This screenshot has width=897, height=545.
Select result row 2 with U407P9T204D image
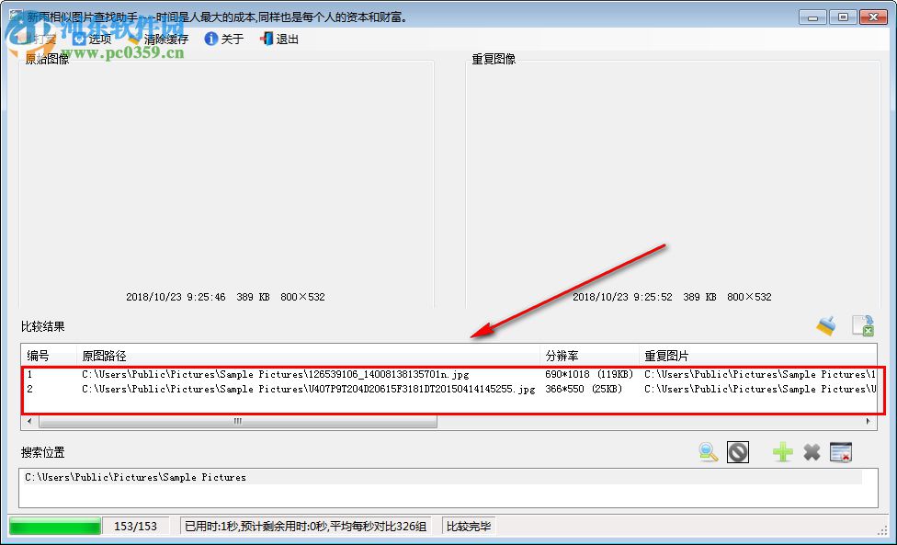(x=276, y=389)
